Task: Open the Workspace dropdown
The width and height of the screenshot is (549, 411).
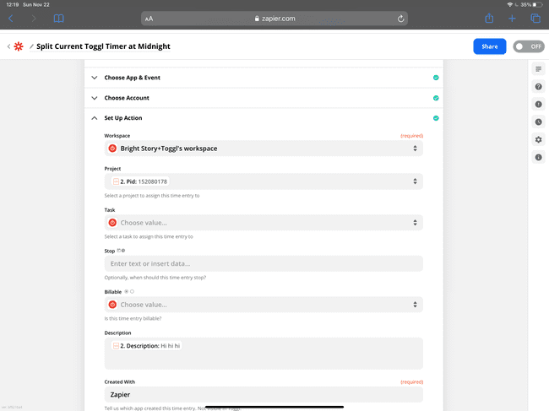Action: [x=264, y=149]
